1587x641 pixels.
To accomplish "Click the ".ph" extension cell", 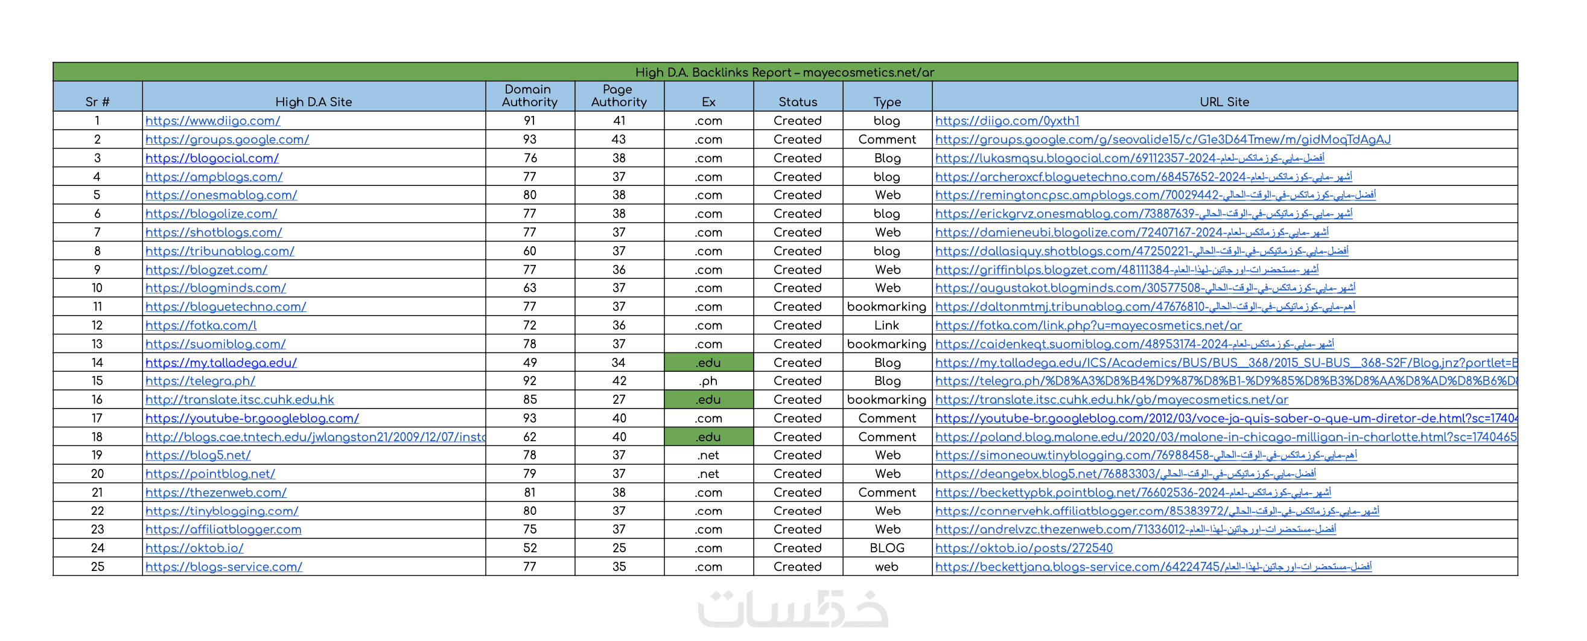I will (708, 381).
